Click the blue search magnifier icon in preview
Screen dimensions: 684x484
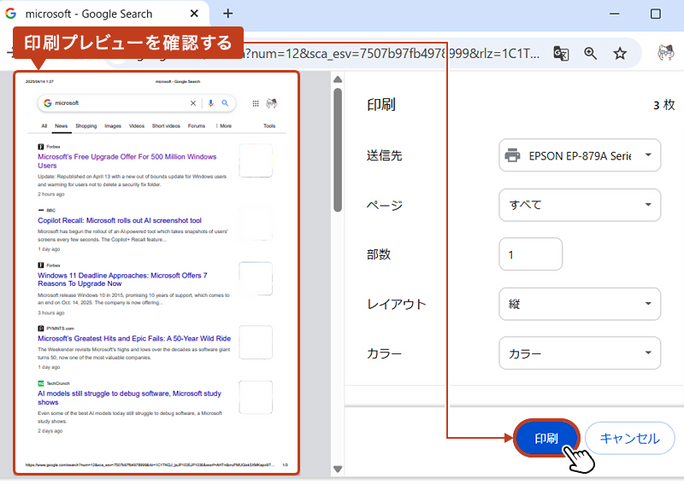pos(225,103)
